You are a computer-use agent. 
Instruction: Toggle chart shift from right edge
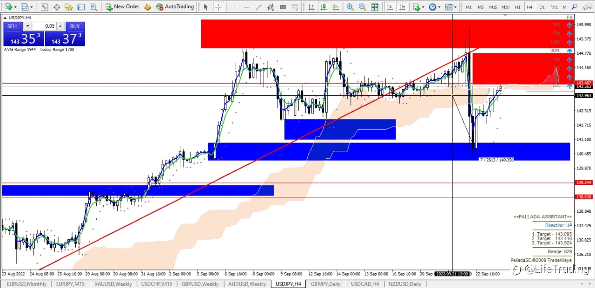[403, 7]
